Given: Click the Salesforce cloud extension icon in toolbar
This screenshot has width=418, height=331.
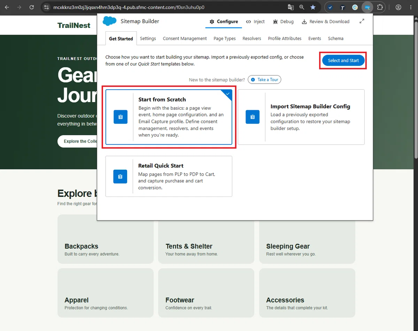Looking at the screenshot, I should (367, 7).
